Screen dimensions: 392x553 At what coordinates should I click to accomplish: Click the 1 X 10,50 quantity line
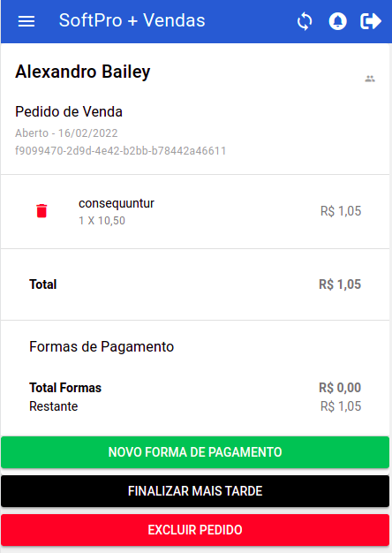coord(102,221)
